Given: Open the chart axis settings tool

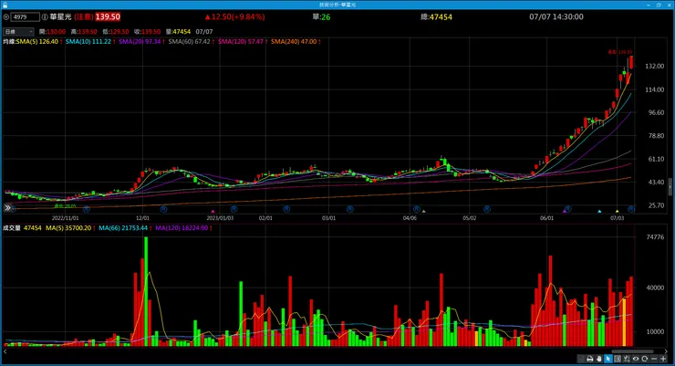Looking at the screenshot, I should point(627,359).
